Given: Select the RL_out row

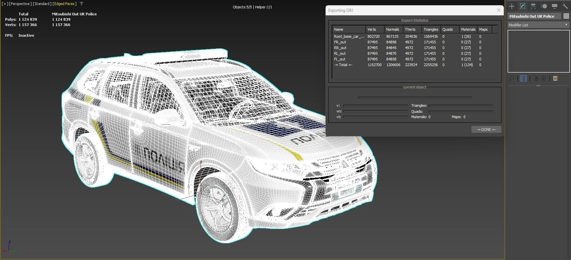Looking at the screenshot, I should pos(415,53).
